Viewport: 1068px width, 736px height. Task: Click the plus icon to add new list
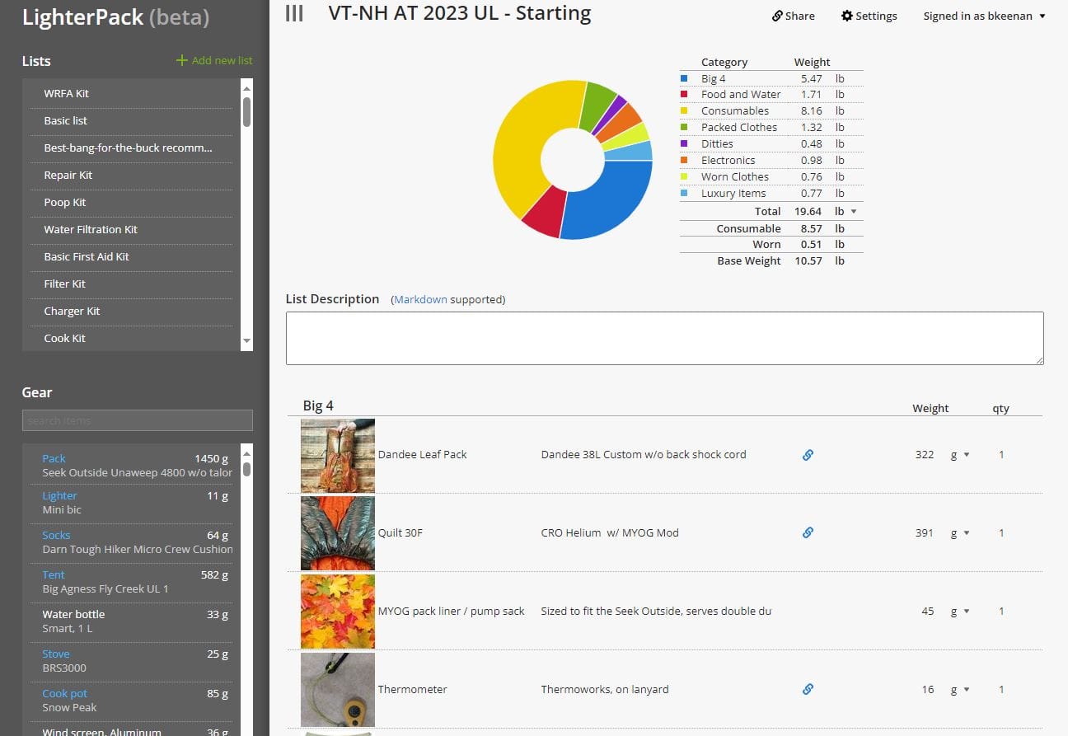182,60
